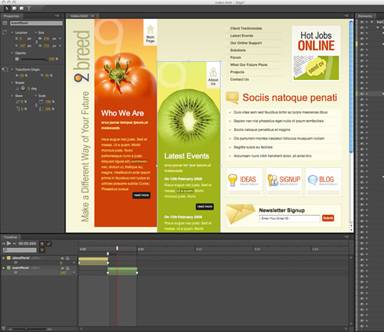Add keyframe diamond for Location
Screen dimensions: 384x332
click(x=12, y=33)
